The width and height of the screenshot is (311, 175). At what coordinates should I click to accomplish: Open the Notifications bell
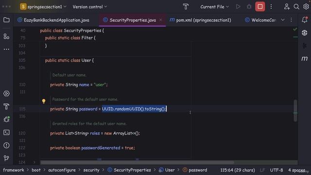pyautogui.click(x=305, y=19)
